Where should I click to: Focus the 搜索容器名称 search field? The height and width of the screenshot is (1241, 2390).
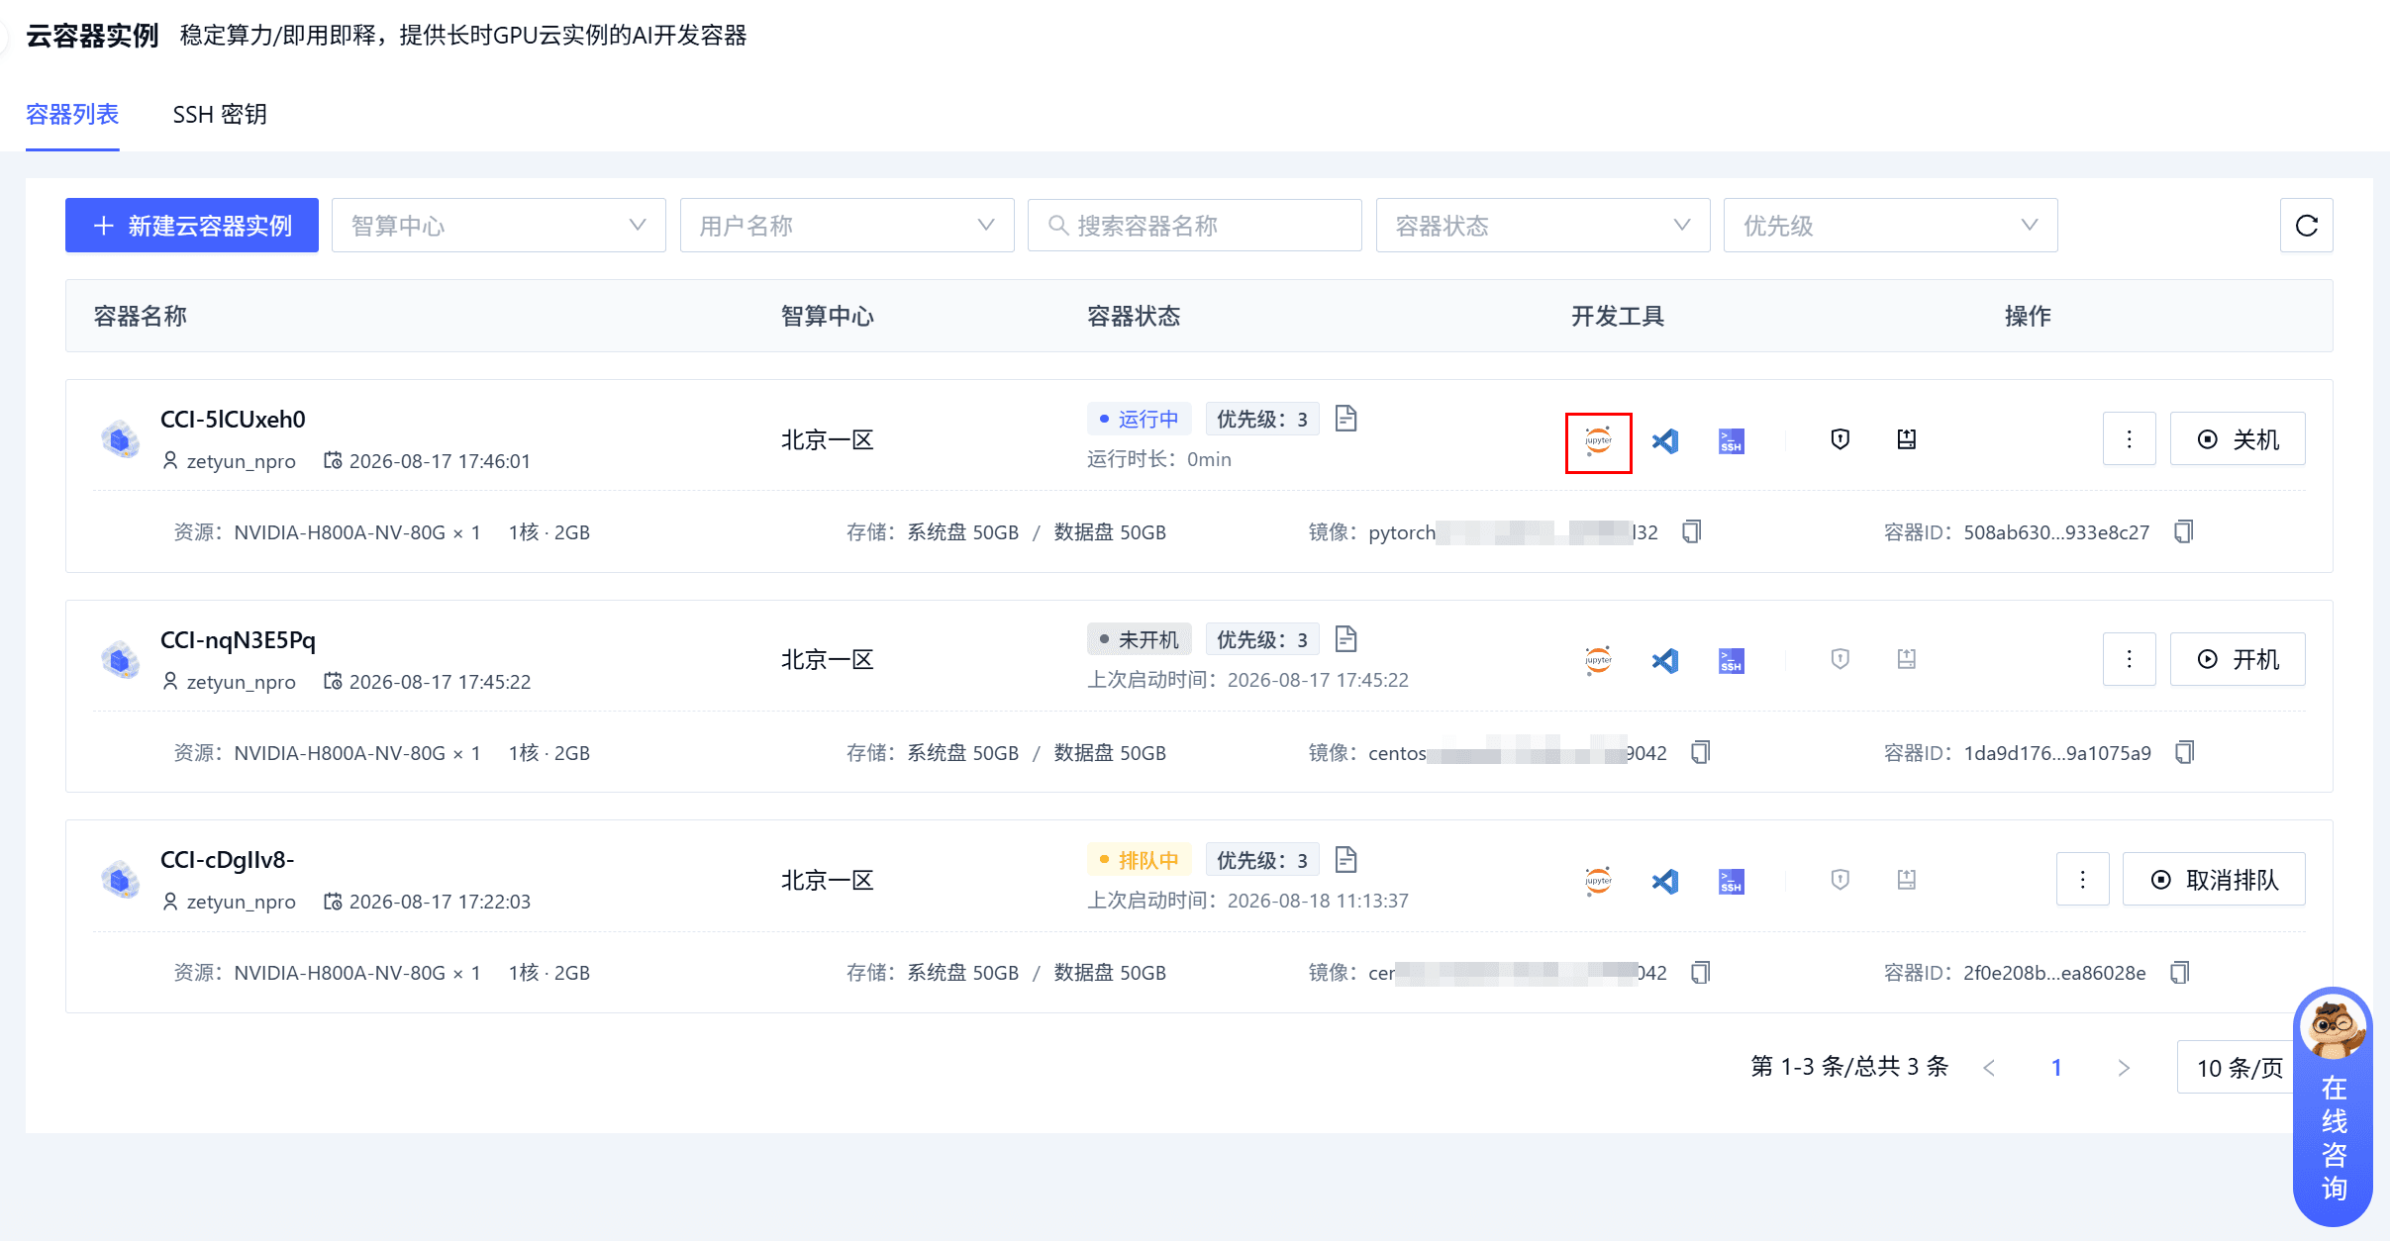tap(1194, 226)
